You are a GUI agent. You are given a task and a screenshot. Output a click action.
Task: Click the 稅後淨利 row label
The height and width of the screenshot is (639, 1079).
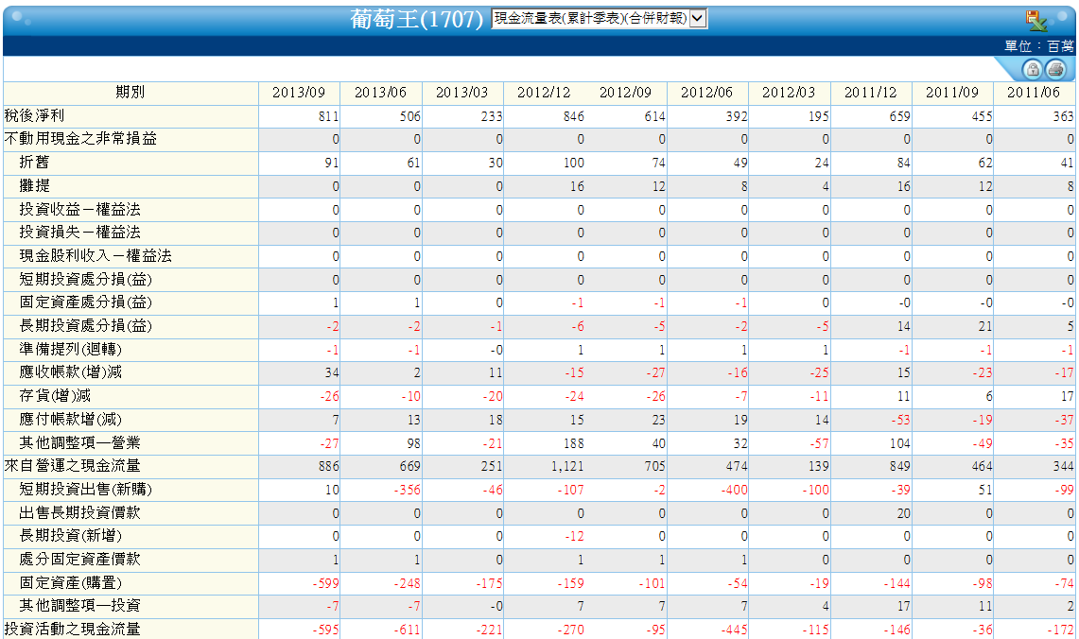[34, 116]
